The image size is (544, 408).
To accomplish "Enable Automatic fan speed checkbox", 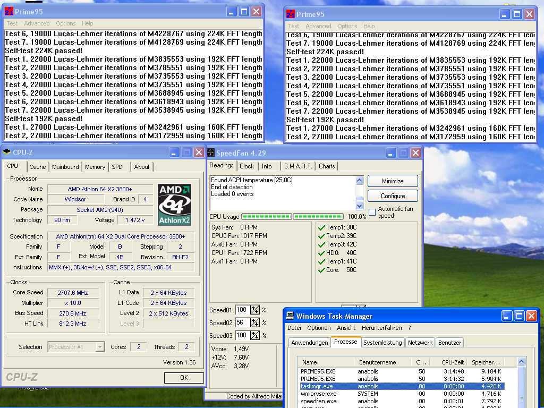I will pyautogui.click(x=372, y=212).
